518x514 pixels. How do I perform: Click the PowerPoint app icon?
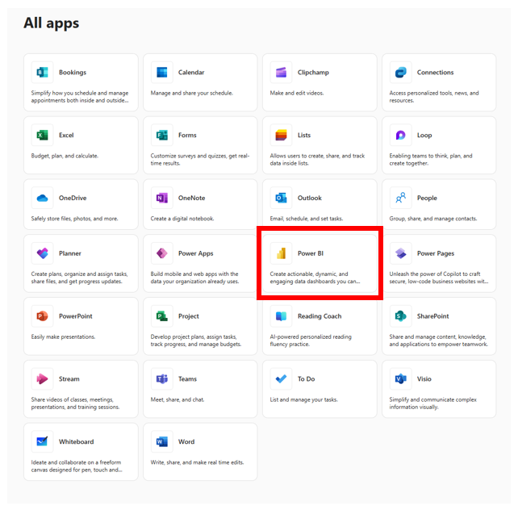coord(42,316)
